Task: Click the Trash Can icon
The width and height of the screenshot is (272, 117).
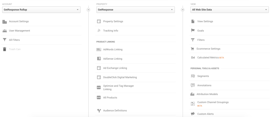Action: click(x=5, y=49)
